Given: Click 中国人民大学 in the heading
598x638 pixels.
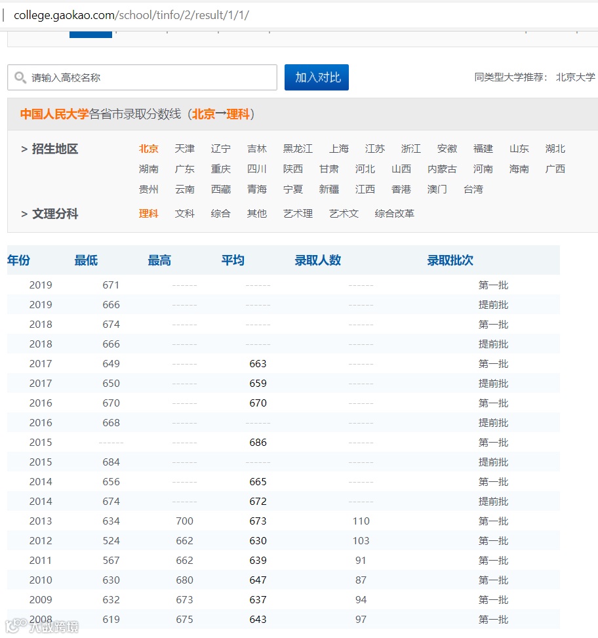Looking at the screenshot, I should (x=54, y=114).
